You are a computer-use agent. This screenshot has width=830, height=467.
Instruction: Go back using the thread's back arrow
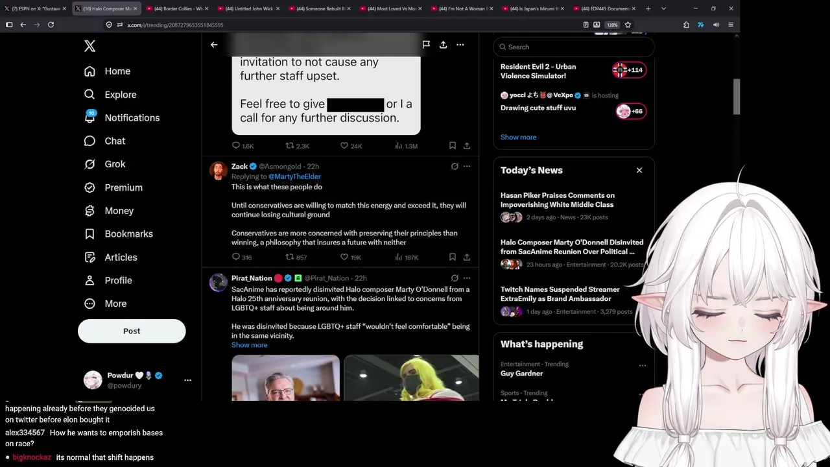[x=214, y=45]
